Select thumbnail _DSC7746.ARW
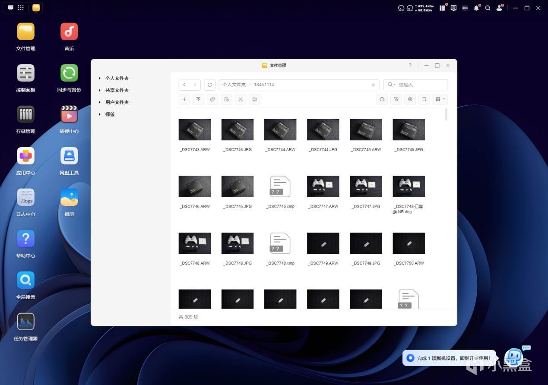Screen dimensions: 548x385 [x=195, y=186]
